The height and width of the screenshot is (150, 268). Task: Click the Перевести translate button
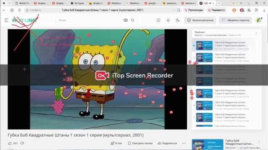point(216,10)
